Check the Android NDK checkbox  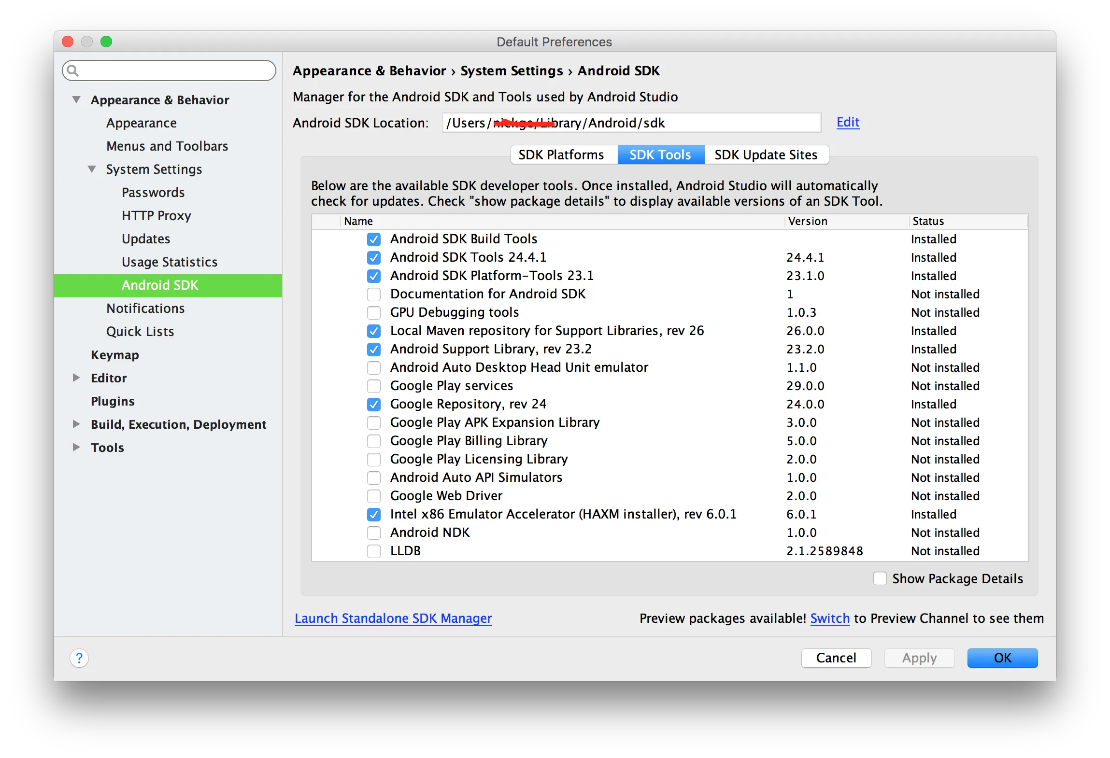[373, 533]
